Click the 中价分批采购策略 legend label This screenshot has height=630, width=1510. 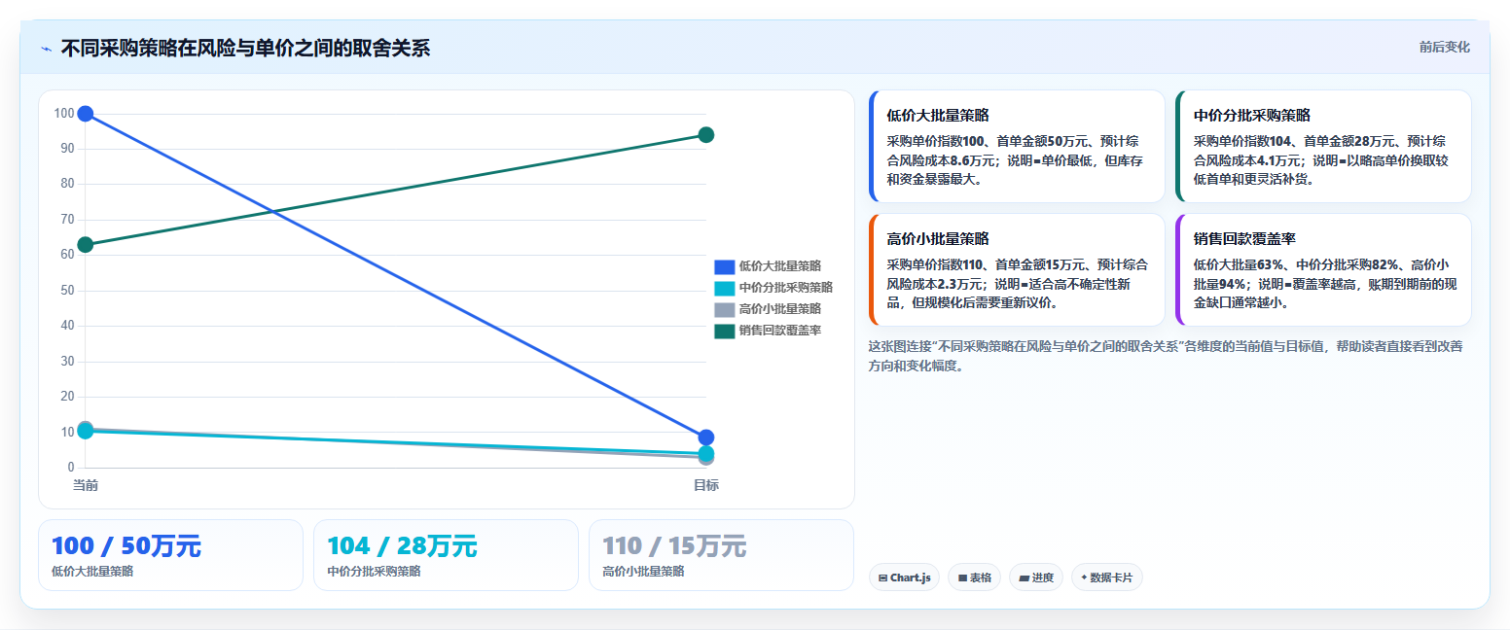[785, 288]
